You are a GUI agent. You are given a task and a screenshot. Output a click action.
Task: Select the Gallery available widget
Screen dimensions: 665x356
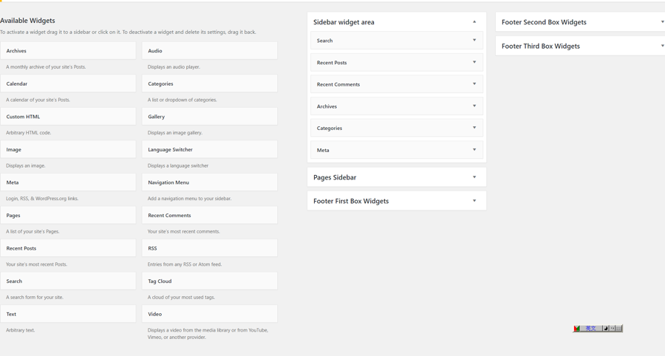coord(209,117)
